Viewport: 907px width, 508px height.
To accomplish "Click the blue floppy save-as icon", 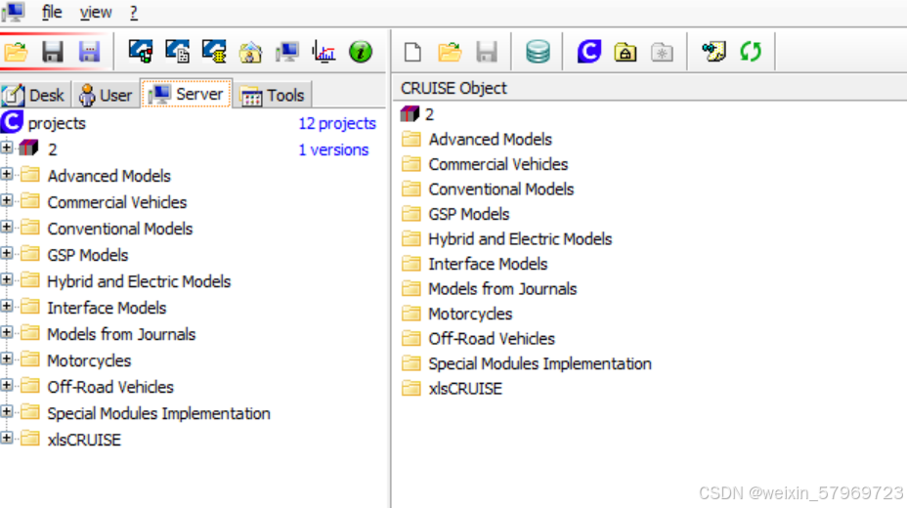I will tap(89, 52).
